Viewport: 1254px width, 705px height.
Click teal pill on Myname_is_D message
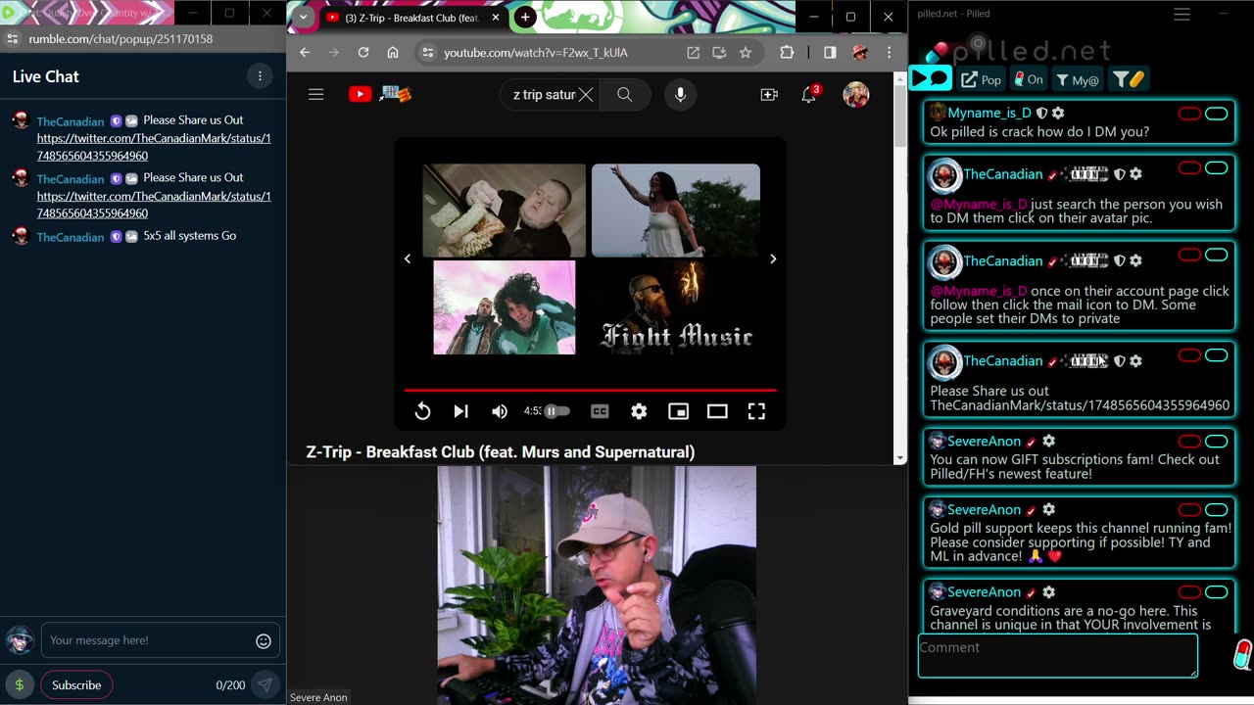click(1216, 115)
